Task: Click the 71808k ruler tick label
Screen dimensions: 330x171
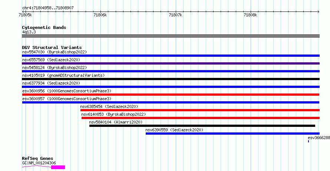Action: point(250,15)
